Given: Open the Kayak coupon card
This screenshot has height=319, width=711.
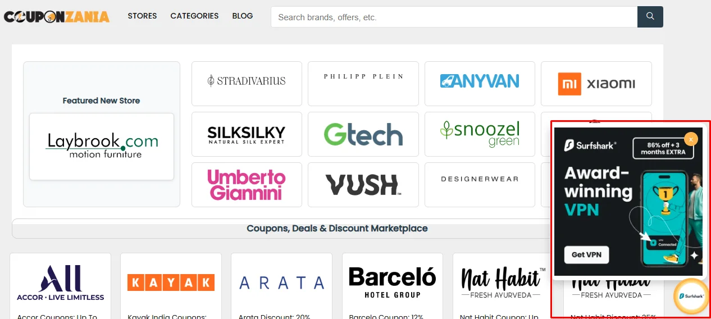Looking at the screenshot, I should pos(171,286).
